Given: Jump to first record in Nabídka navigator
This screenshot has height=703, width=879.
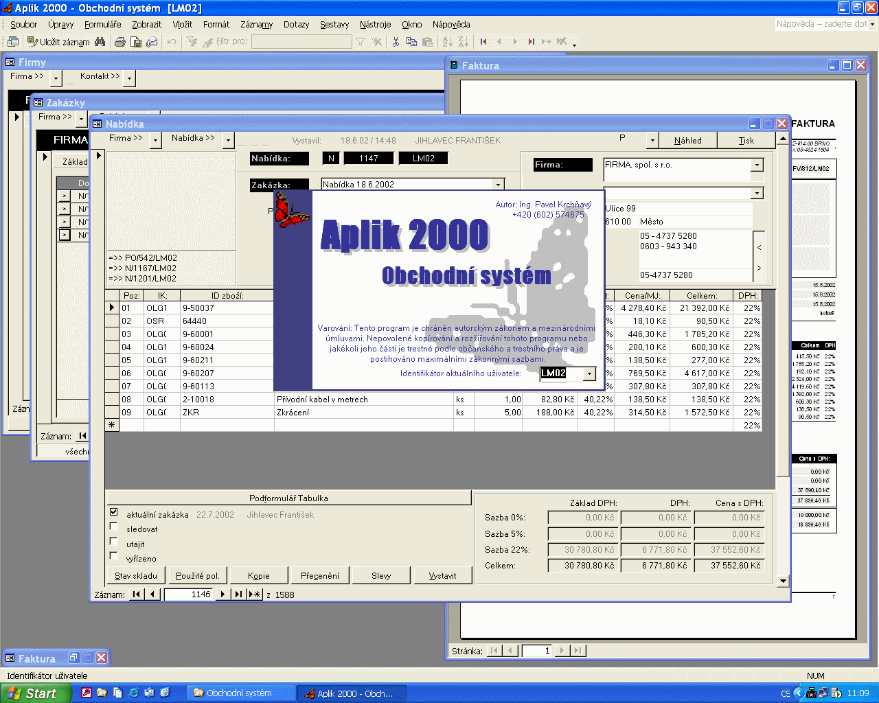Looking at the screenshot, I should tap(137, 595).
